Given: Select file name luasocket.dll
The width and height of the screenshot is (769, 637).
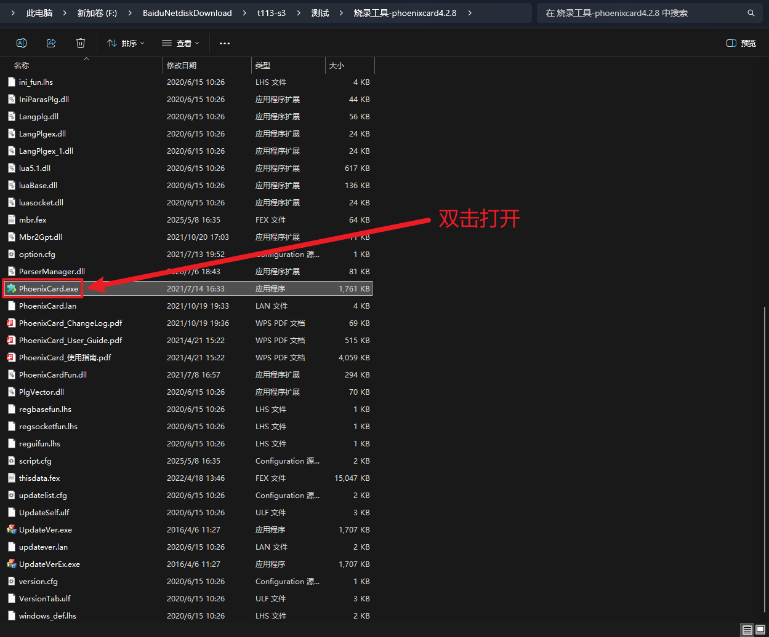Looking at the screenshot, I should coord(41,202).
